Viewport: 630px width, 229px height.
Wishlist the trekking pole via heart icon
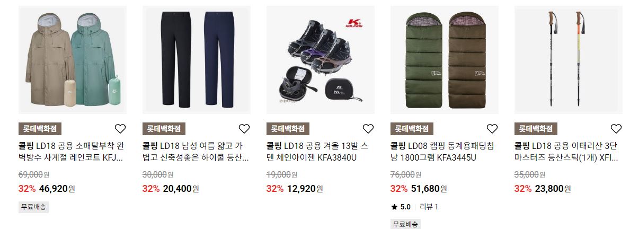[616, 129]
